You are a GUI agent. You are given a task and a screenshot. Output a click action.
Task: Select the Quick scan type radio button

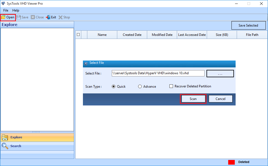(x=113, y=86)
